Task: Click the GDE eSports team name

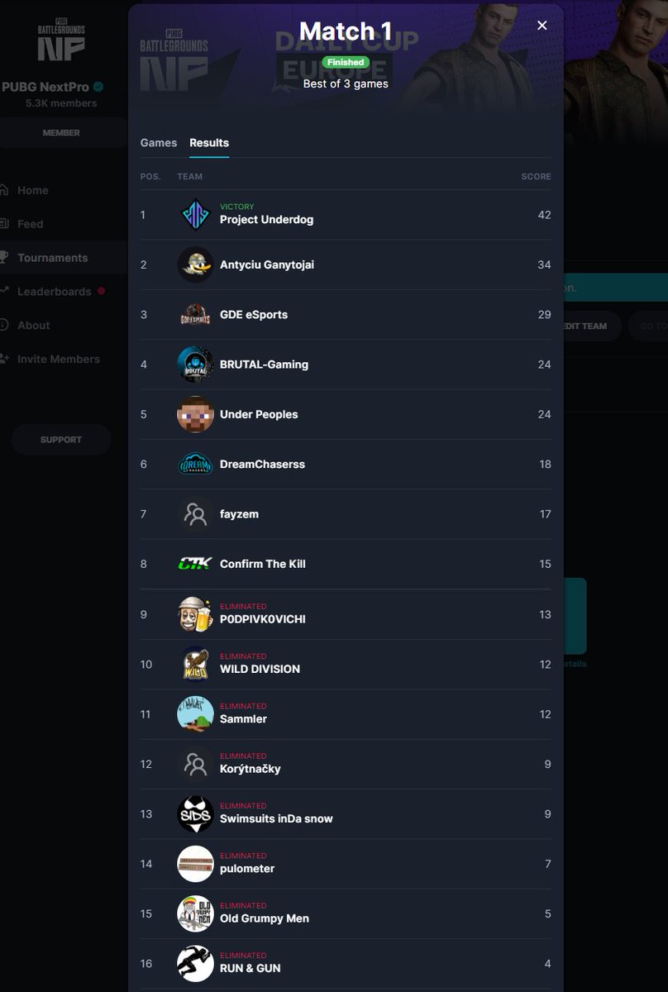Action: [254, 315]
